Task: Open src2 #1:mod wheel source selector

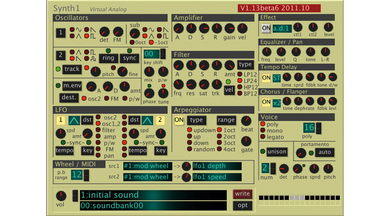Action: click(x=148, y=177)
